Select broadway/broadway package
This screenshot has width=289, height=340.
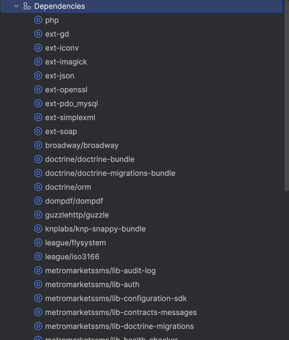[82, 146]
